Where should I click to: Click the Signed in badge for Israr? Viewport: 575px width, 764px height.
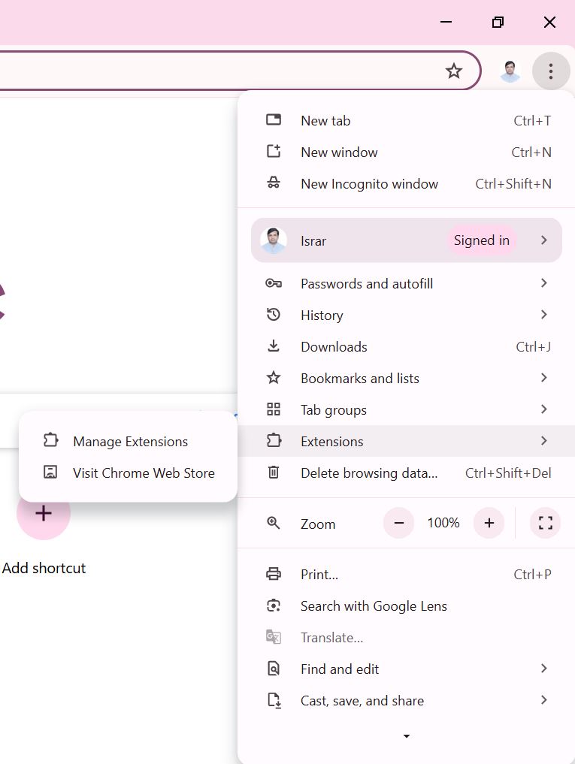click(481, 240)
